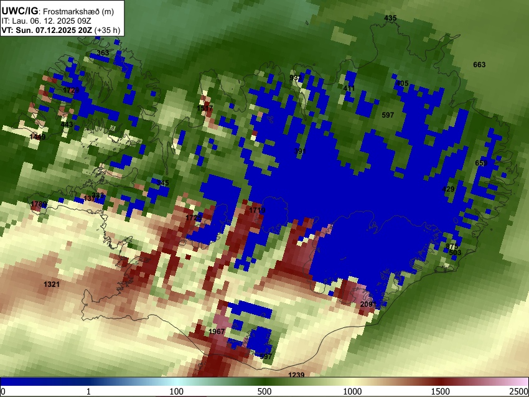
Task: Click the 391 value label
Action: pos(299,151)
